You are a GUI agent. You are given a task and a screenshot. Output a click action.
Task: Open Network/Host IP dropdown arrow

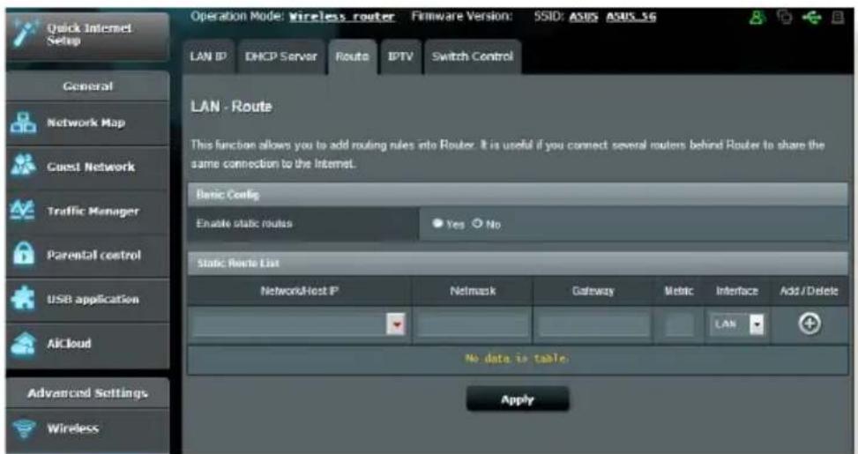click(x=397, y=325)
